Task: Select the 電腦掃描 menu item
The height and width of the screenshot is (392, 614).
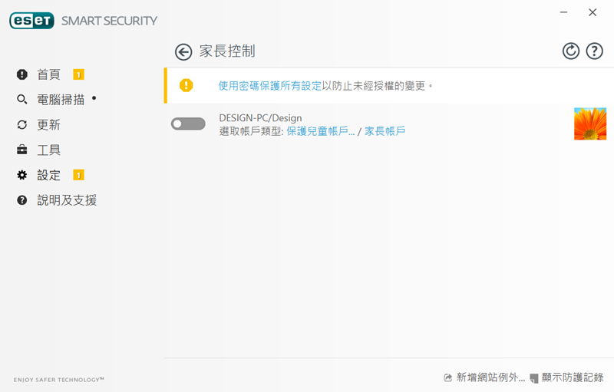Action: click(61, 100)
